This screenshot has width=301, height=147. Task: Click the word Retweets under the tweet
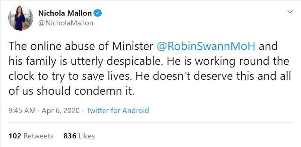38,136
